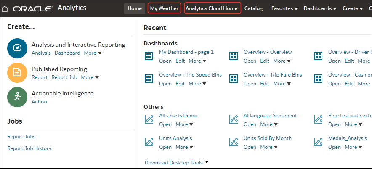This screenshot has width=372, height=169.
Task: Expand Download Desktop Tools dropdown
Action: [177, 163]
